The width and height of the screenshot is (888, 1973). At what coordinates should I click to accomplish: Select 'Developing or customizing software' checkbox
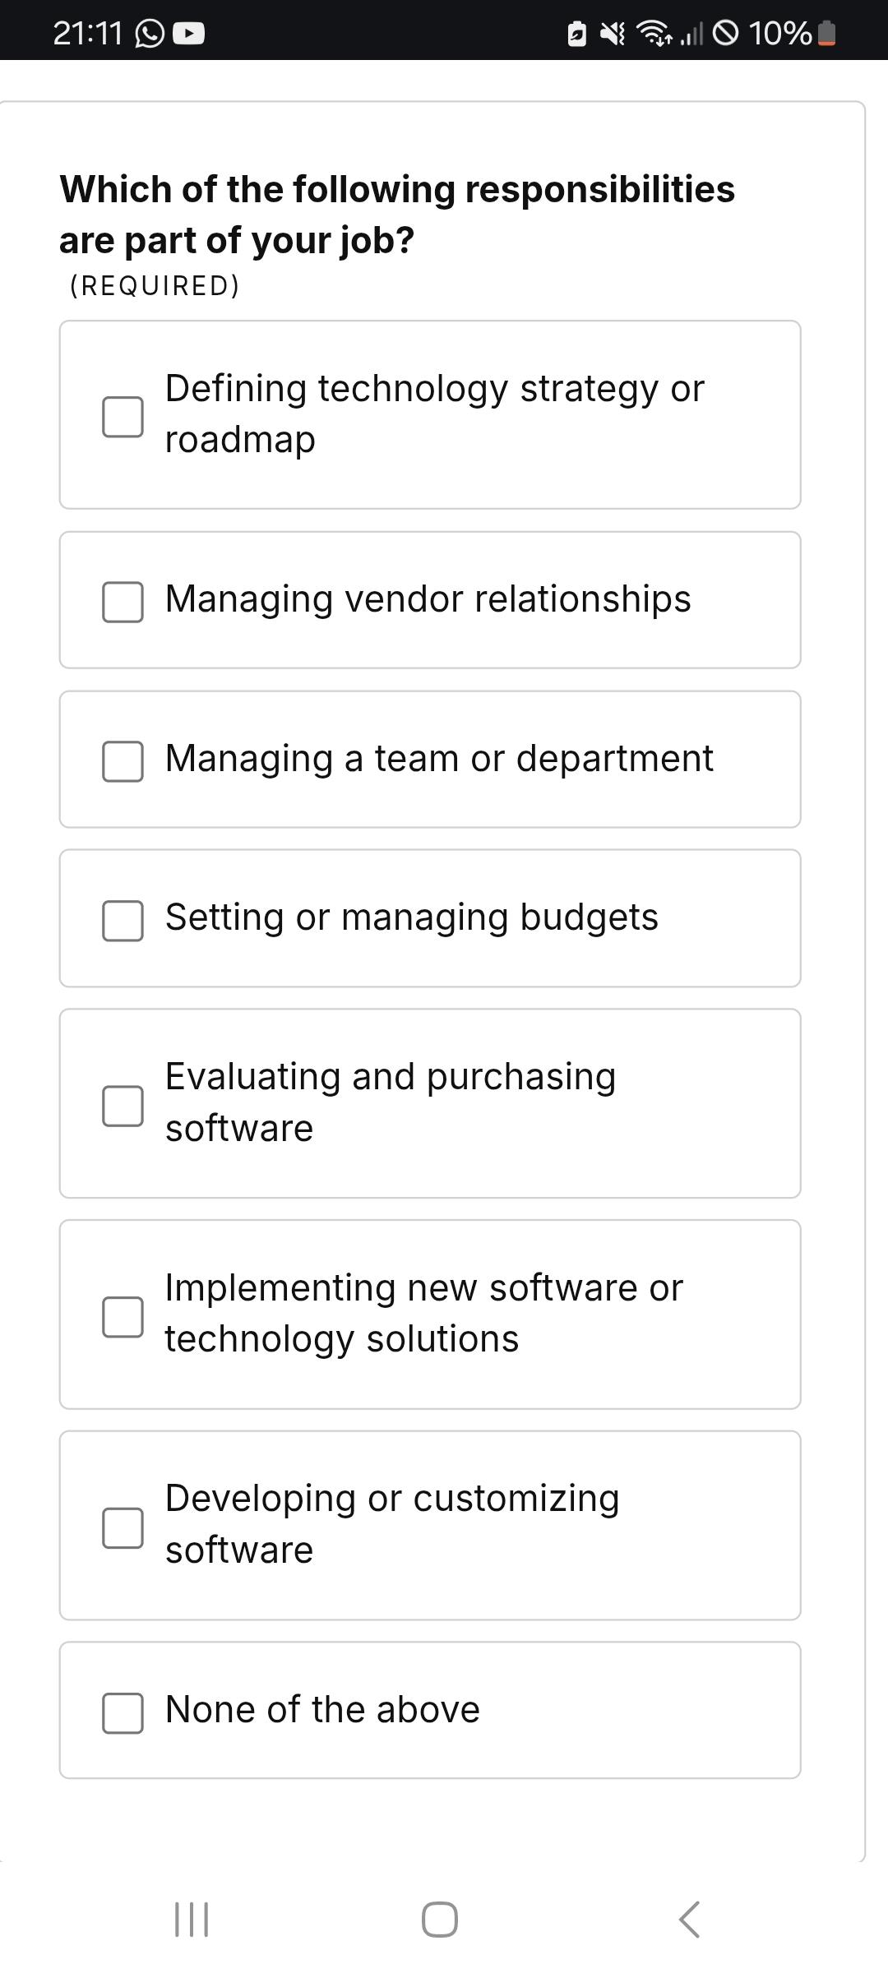point(123,1527)
